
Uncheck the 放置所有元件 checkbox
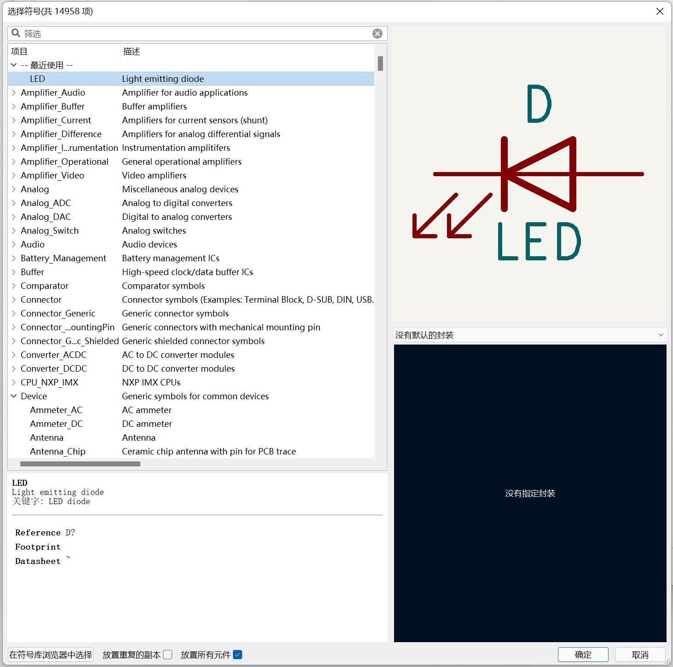coord(238,655)
